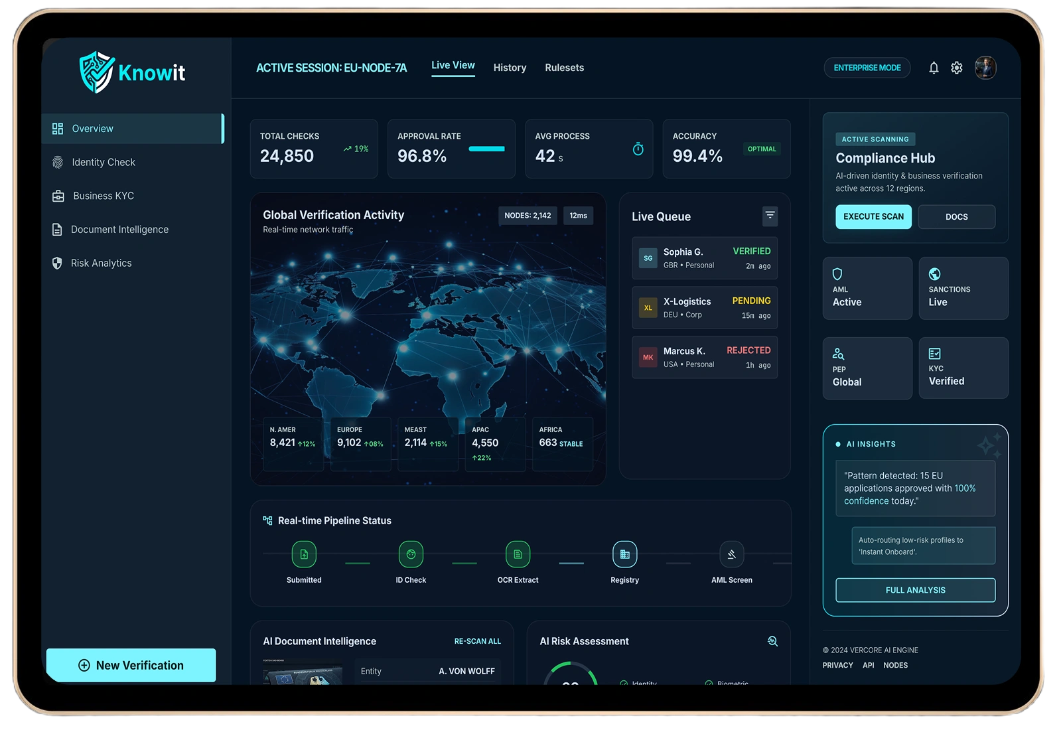Click the REJECTED status for Marcus K.
Viewport: 1063px width, 740px height.
pyautogui.click(x=748, y=350)
